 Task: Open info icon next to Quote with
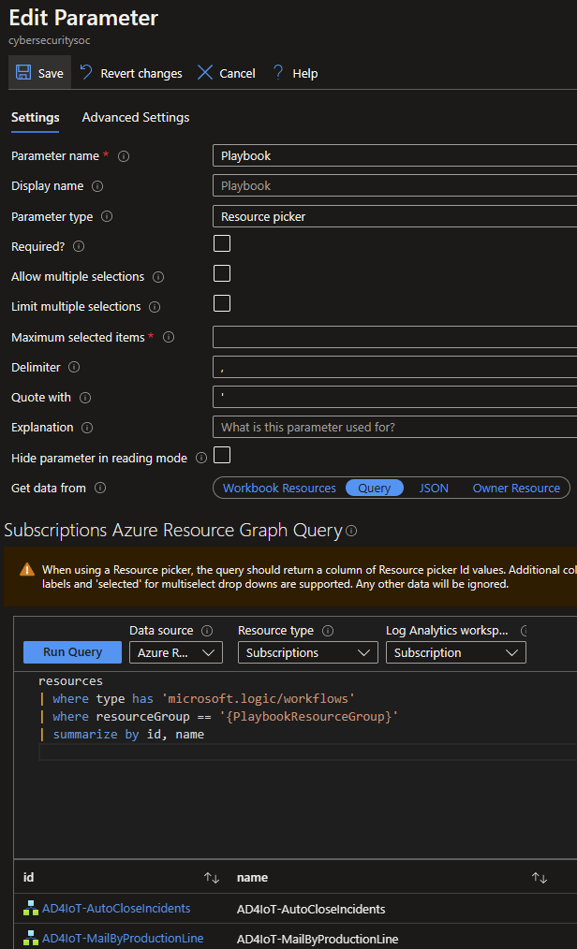point(85,398)
